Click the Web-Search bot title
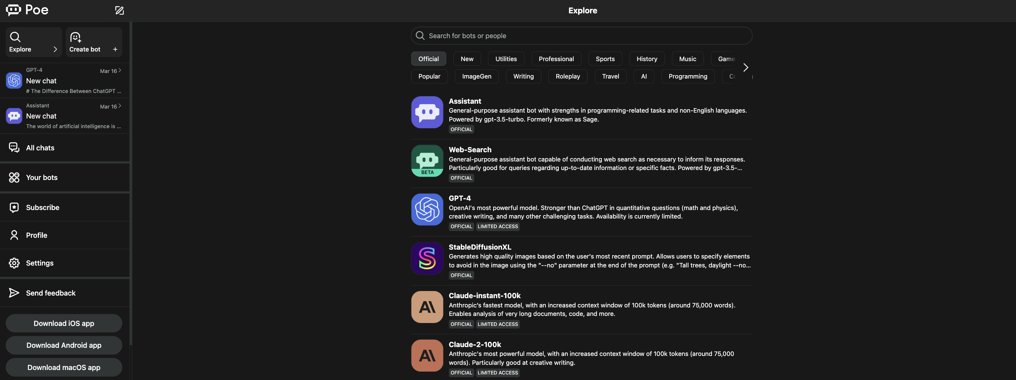 click(x=470, y=150)
